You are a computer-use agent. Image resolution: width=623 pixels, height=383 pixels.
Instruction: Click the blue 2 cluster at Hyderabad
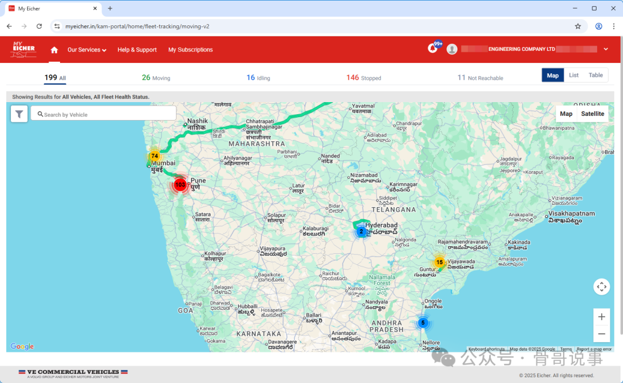pos(361,231)
